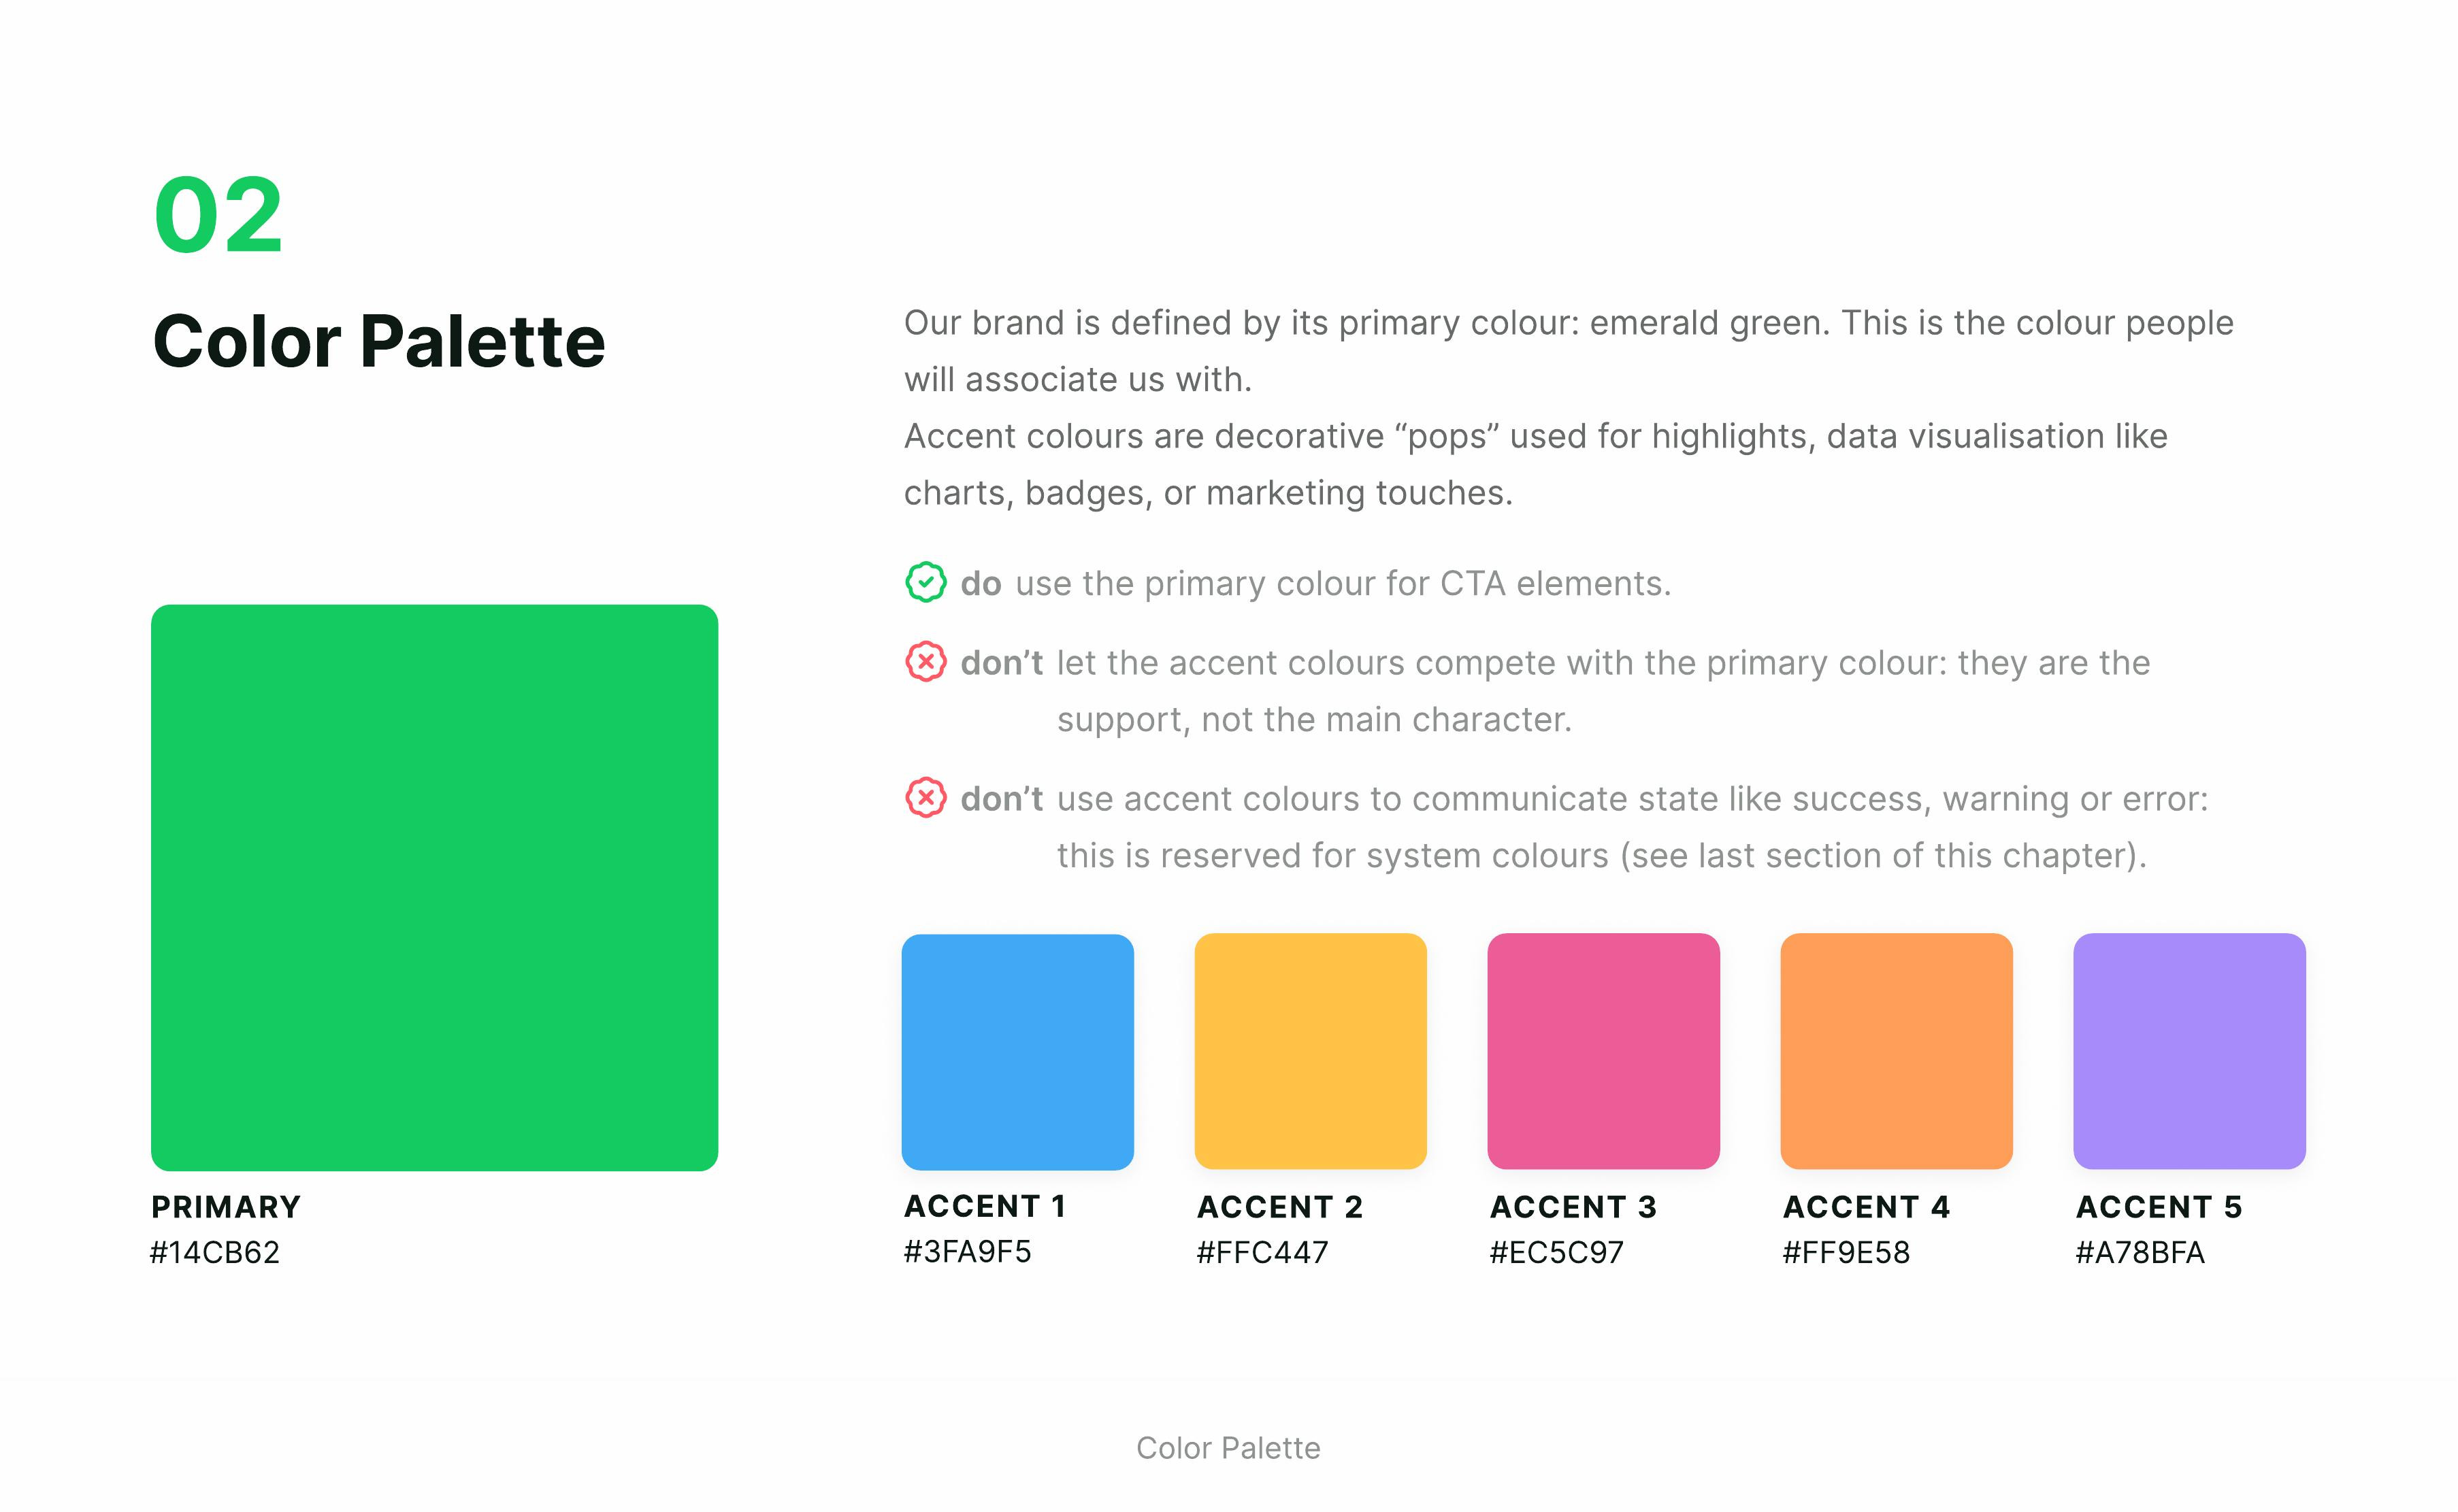
Task: Click the #FFC447 hex code text
Action: pos(1262,1253)
